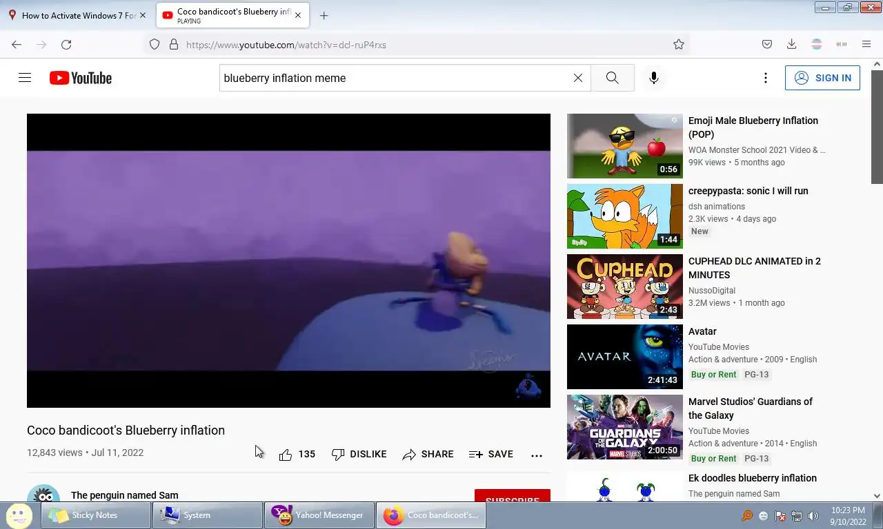Open the Windows Start button

pyautogui.click(x=19, y=515)
